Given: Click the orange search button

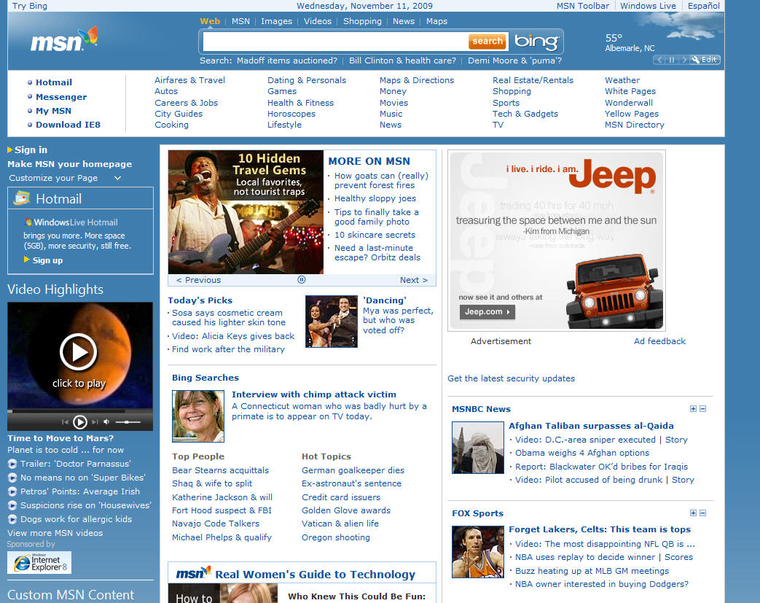Looking at the screenshot, I should click(x=487, y=42).
